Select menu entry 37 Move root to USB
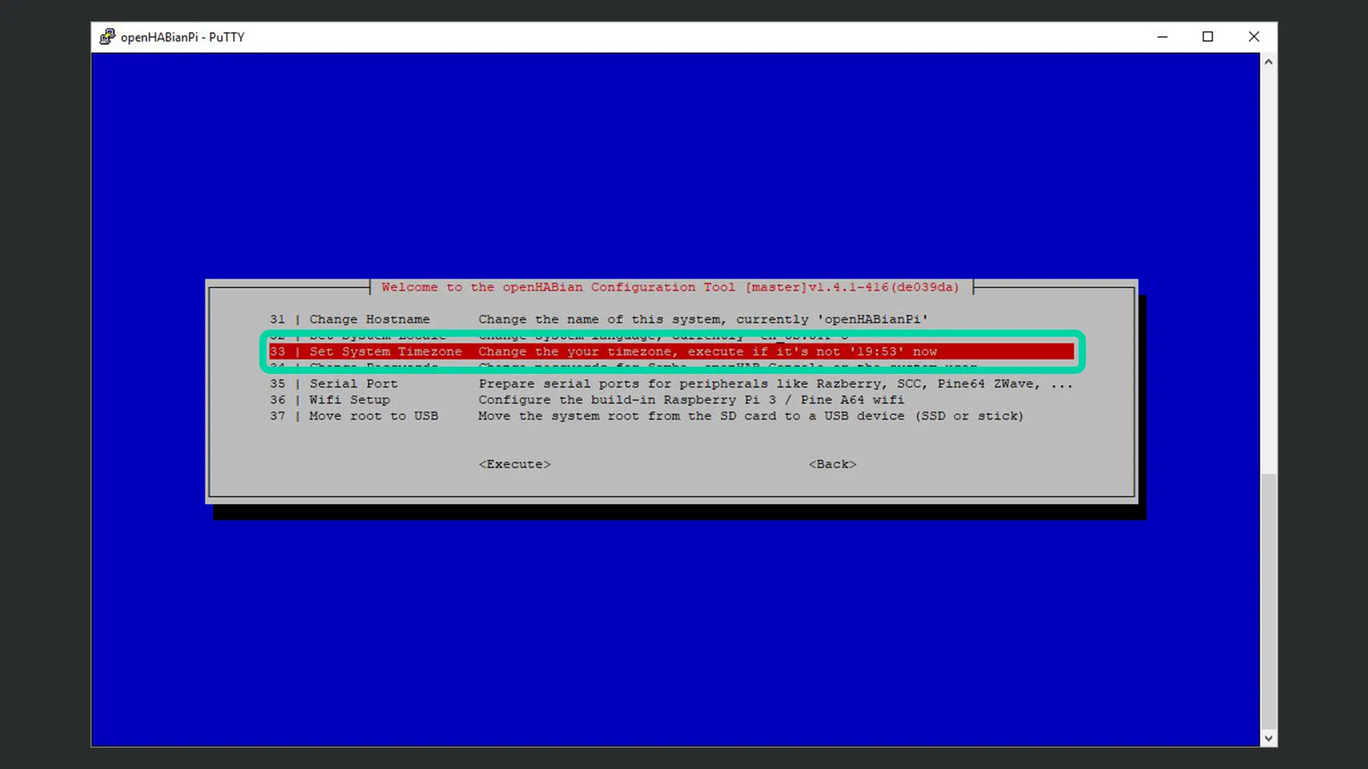The width and height of the screenshot is (1368, 769). point(670,416)
